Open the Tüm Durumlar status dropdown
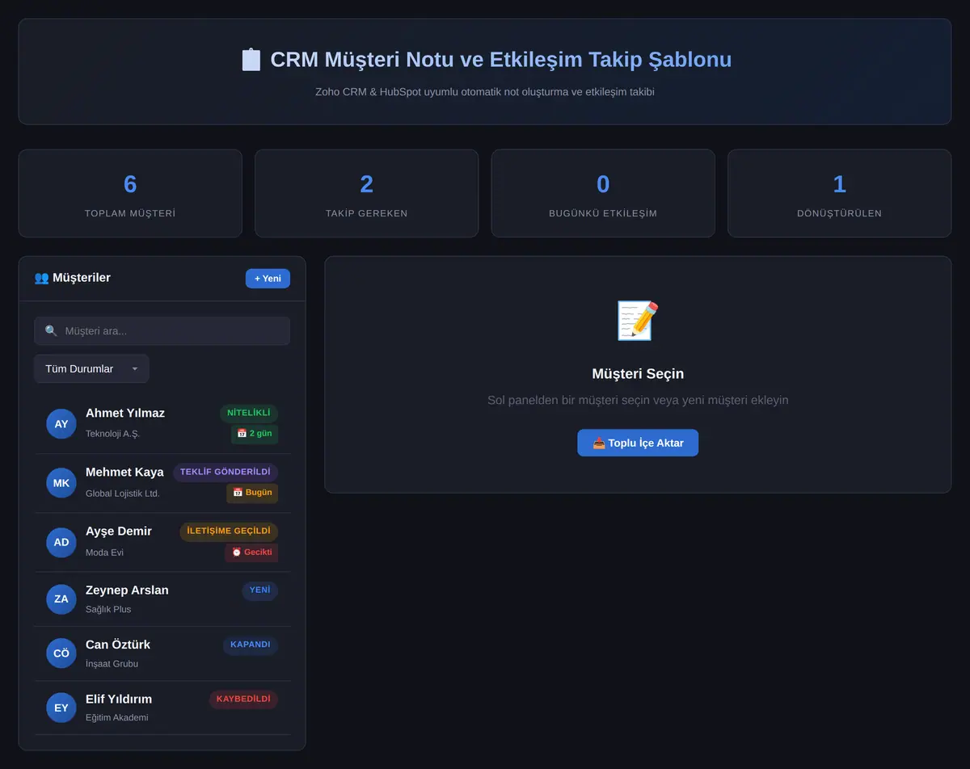 pyautogui.click(x=91, y=368)
